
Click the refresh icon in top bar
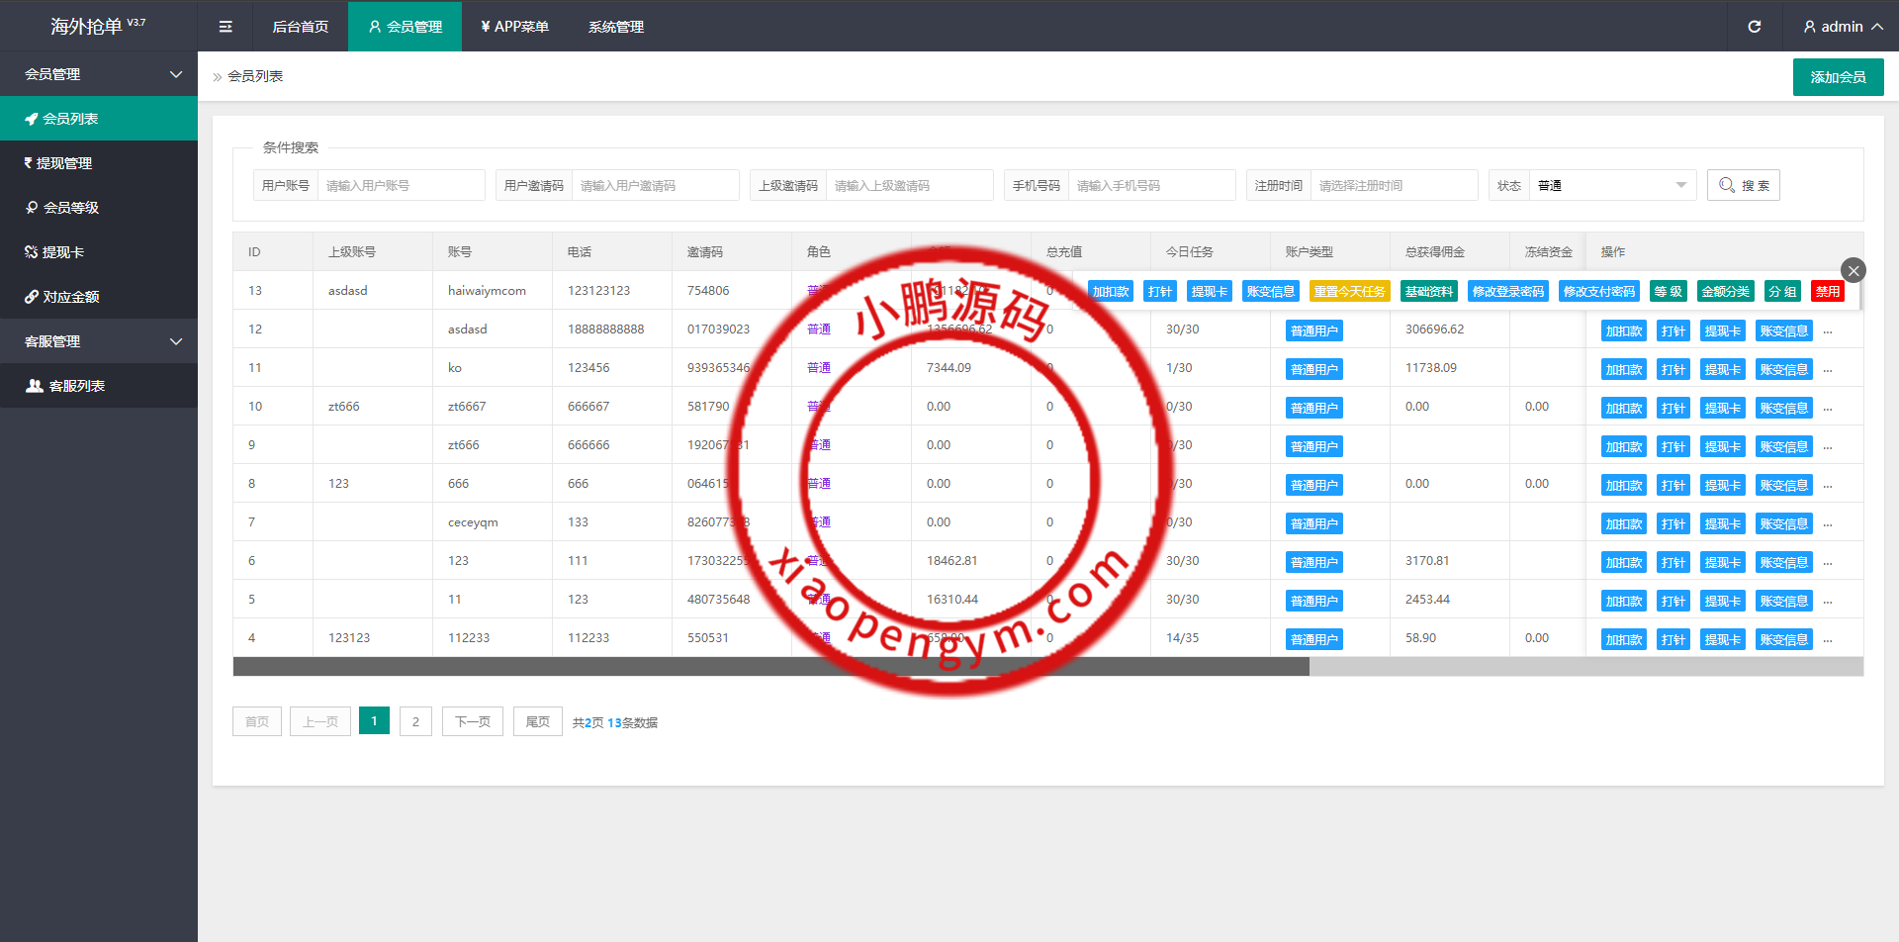(1754, 27)
